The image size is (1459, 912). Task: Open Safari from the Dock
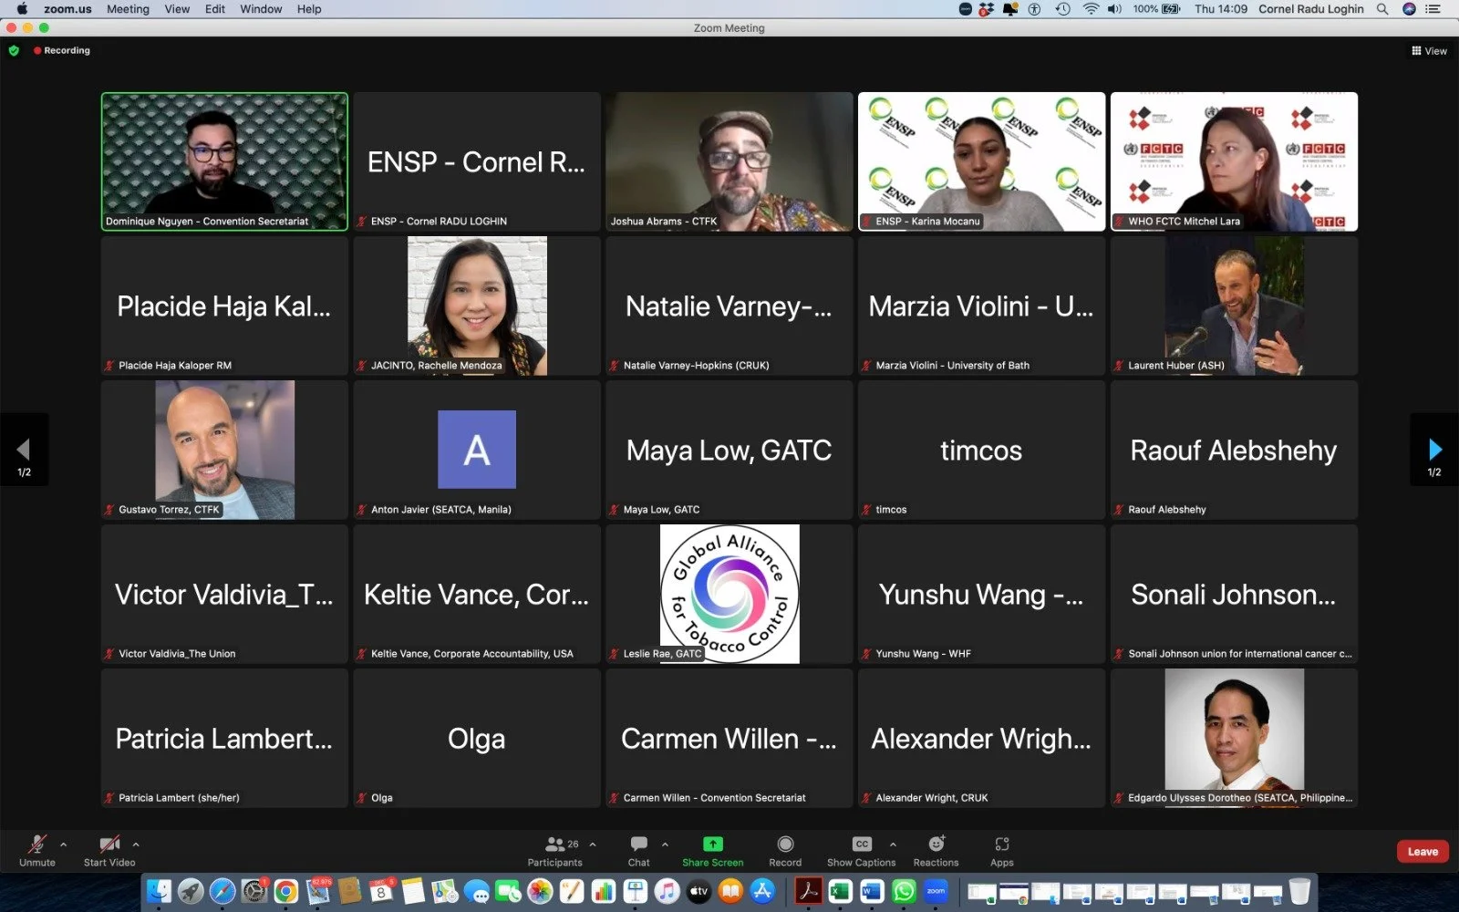point(222,891)
